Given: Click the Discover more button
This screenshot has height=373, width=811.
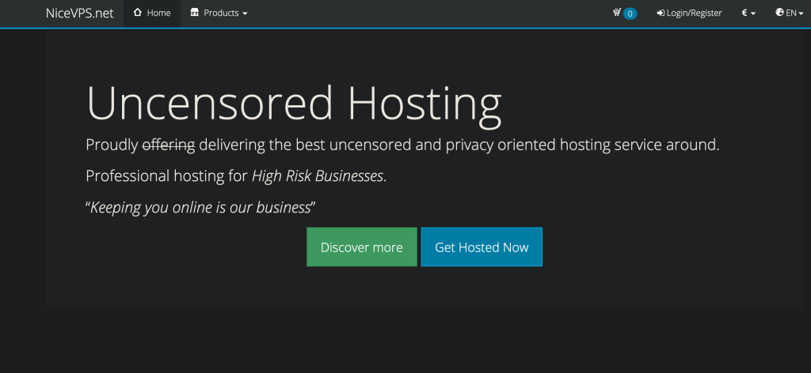Looking at the screenshot, I should click(x=361, y=247).
